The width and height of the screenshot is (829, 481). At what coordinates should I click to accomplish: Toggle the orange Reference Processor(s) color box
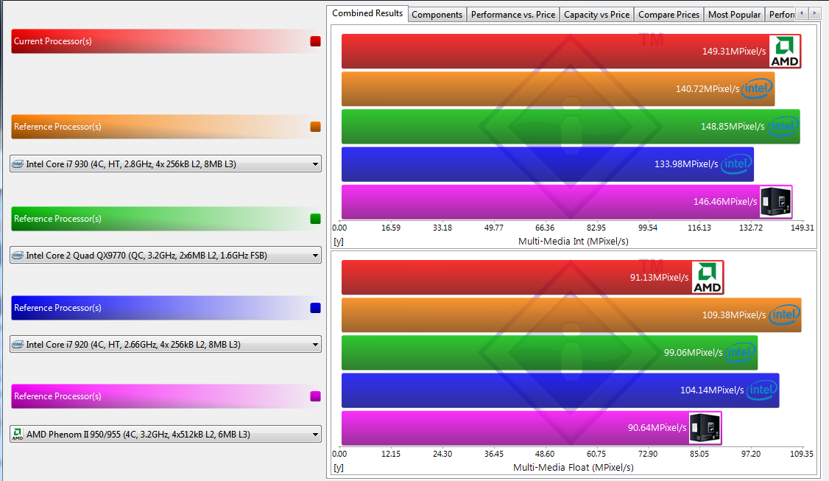pyautogui.click(x=315, y=127)
